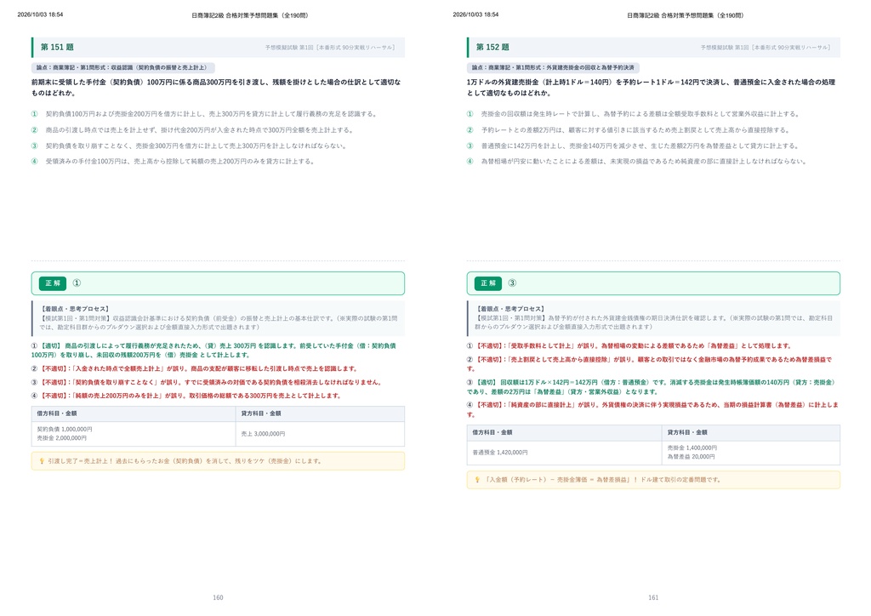Choose option ② of question 152 about 売上割戻
The image size is (871, 616).
click(x=629, y=130)
